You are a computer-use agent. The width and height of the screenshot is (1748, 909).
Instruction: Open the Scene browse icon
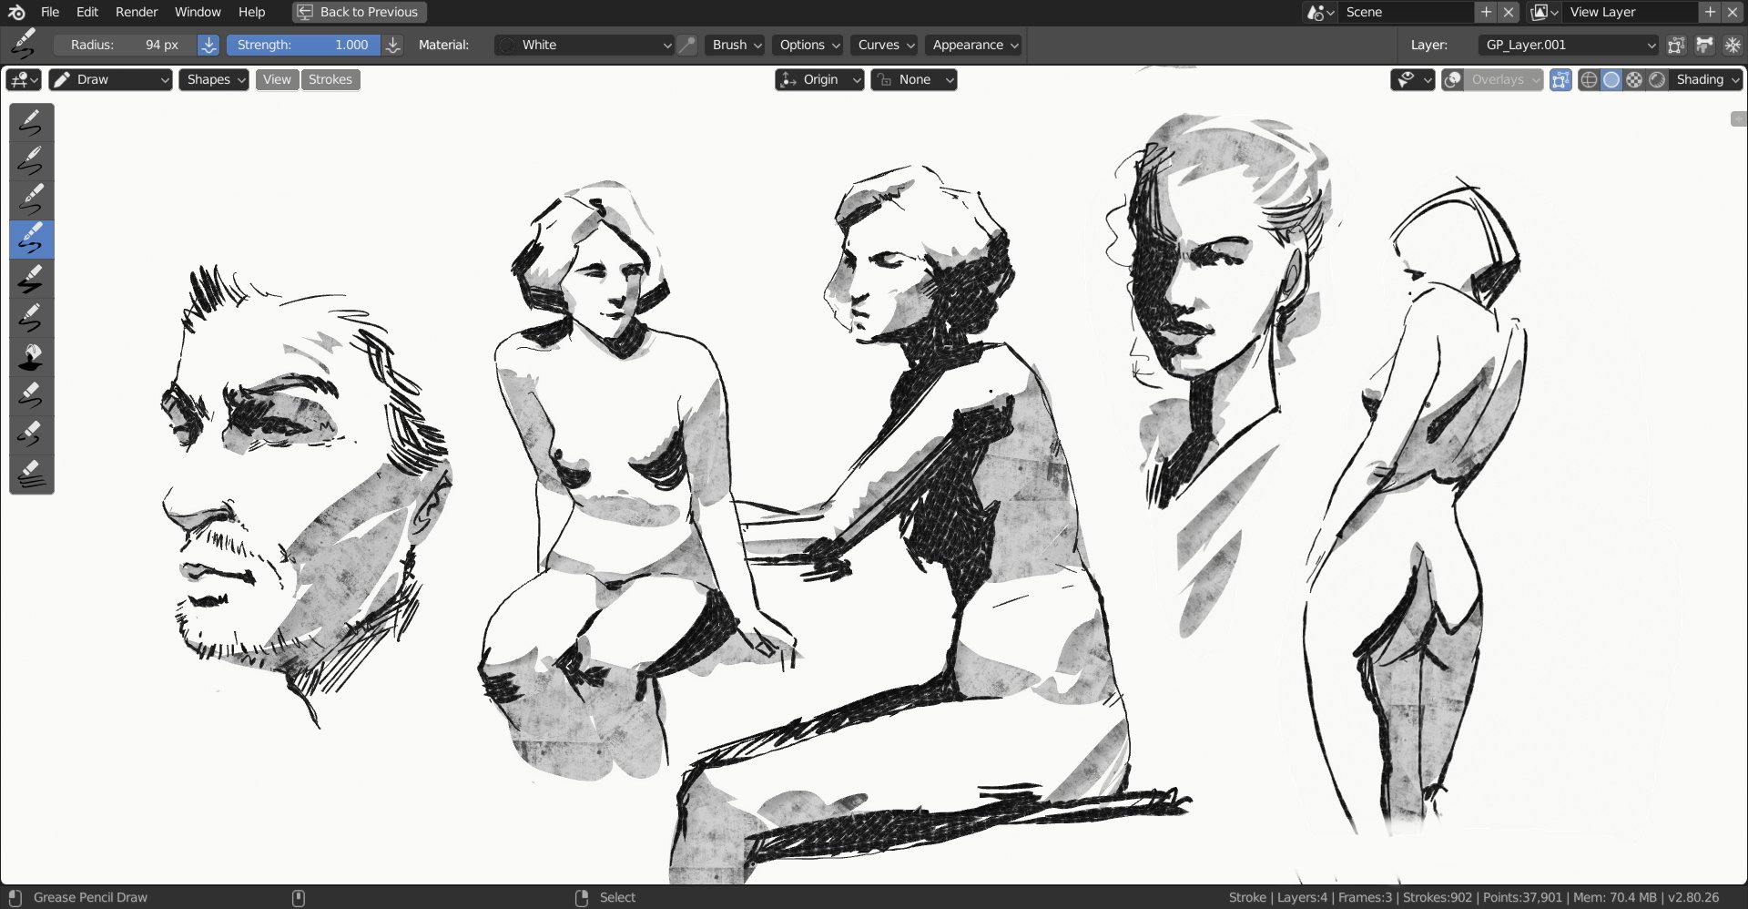pyautogui.click(x=1320, y=12)
